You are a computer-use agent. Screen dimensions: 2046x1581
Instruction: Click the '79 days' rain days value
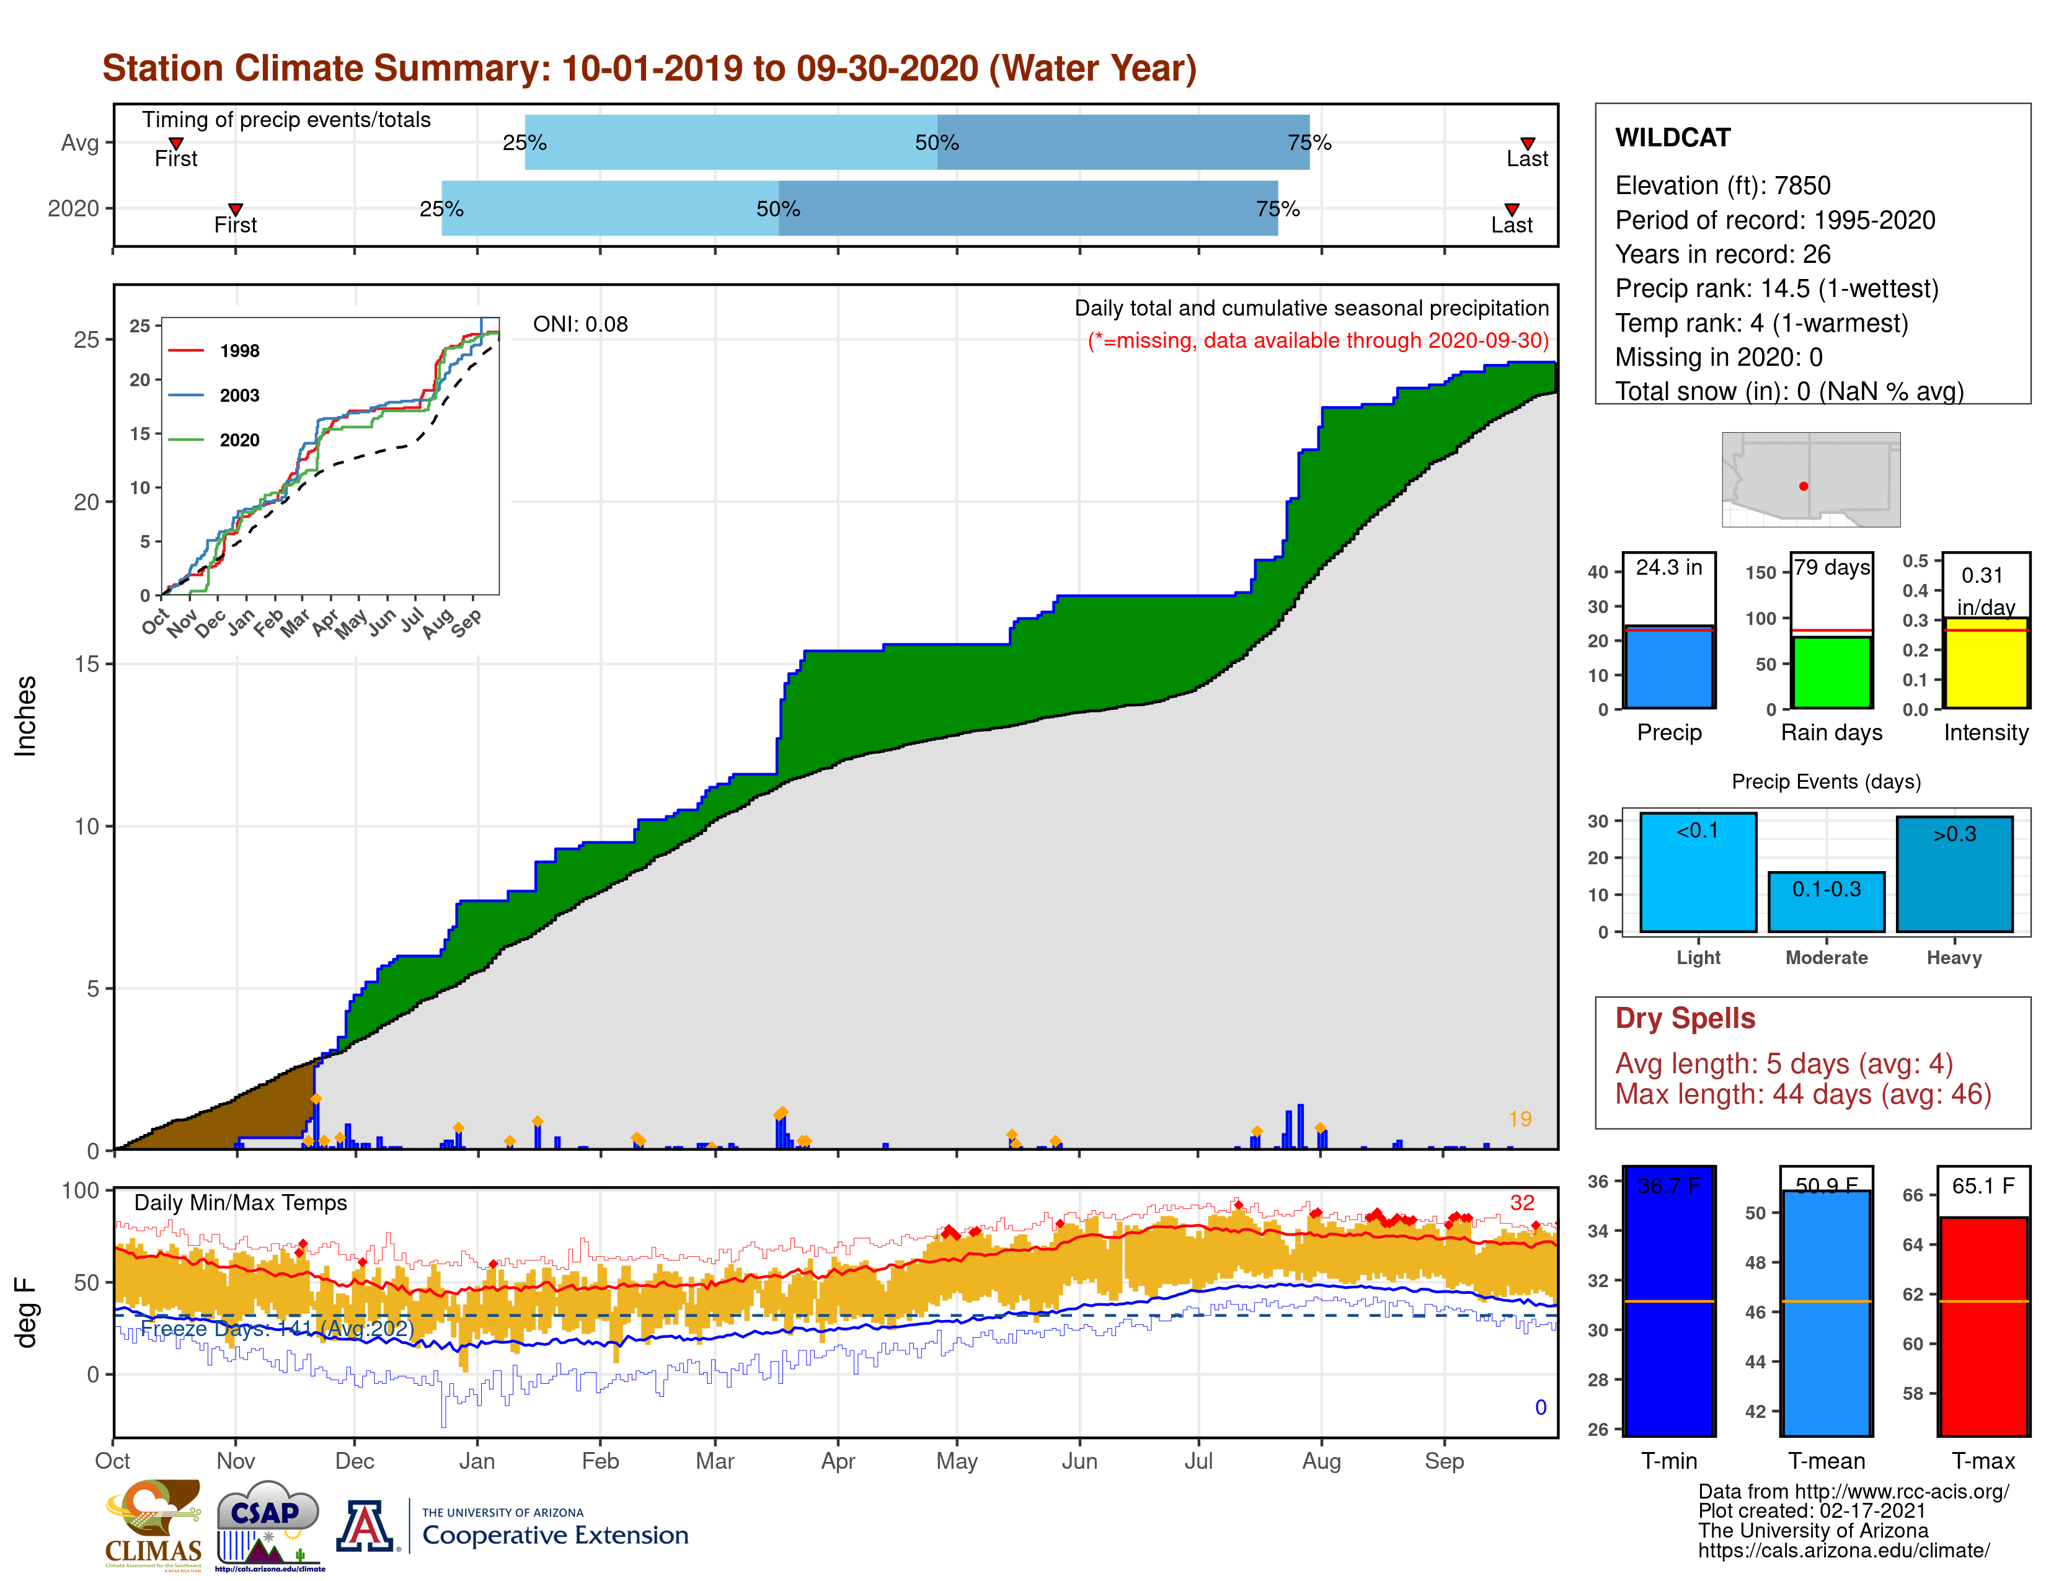1831,567
